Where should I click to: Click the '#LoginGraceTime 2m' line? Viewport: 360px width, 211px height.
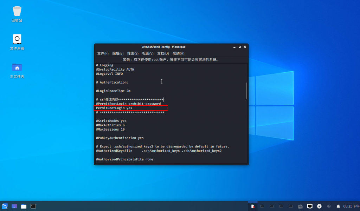point(113,91)
